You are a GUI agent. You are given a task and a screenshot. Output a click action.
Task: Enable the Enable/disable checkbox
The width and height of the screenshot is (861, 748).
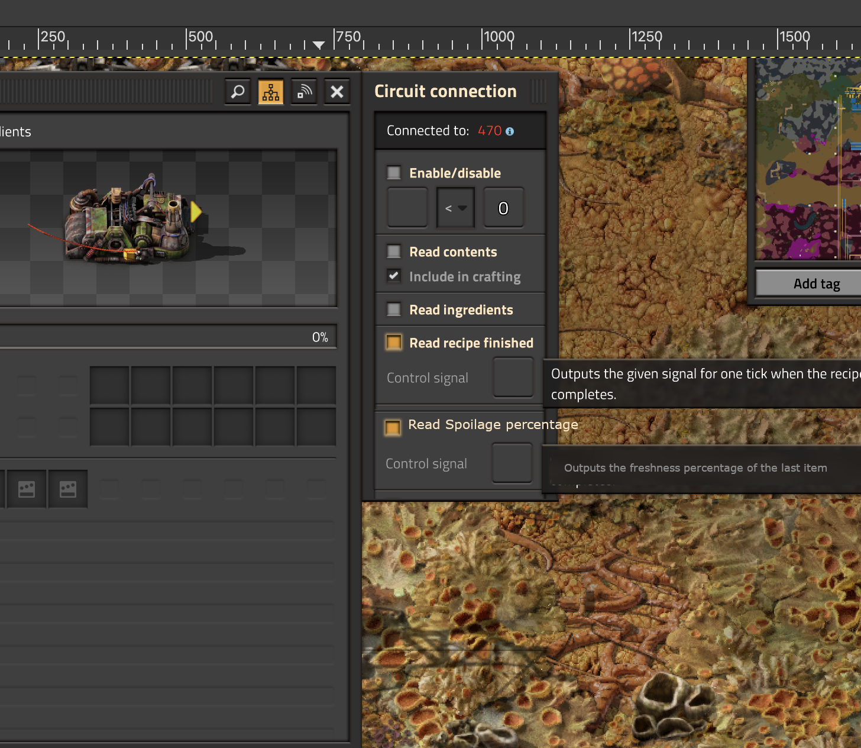394,173
